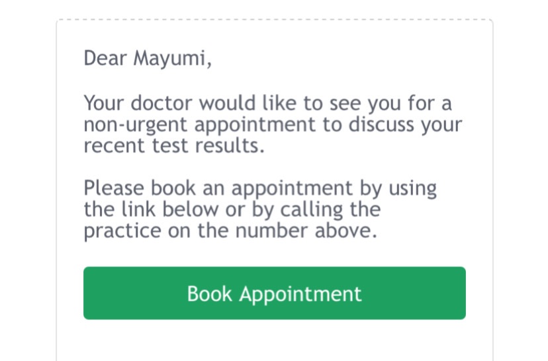This screenshot has width=548, height=361.
Task: Click the word "Appointment" on the green button
Action: point(300,294)
